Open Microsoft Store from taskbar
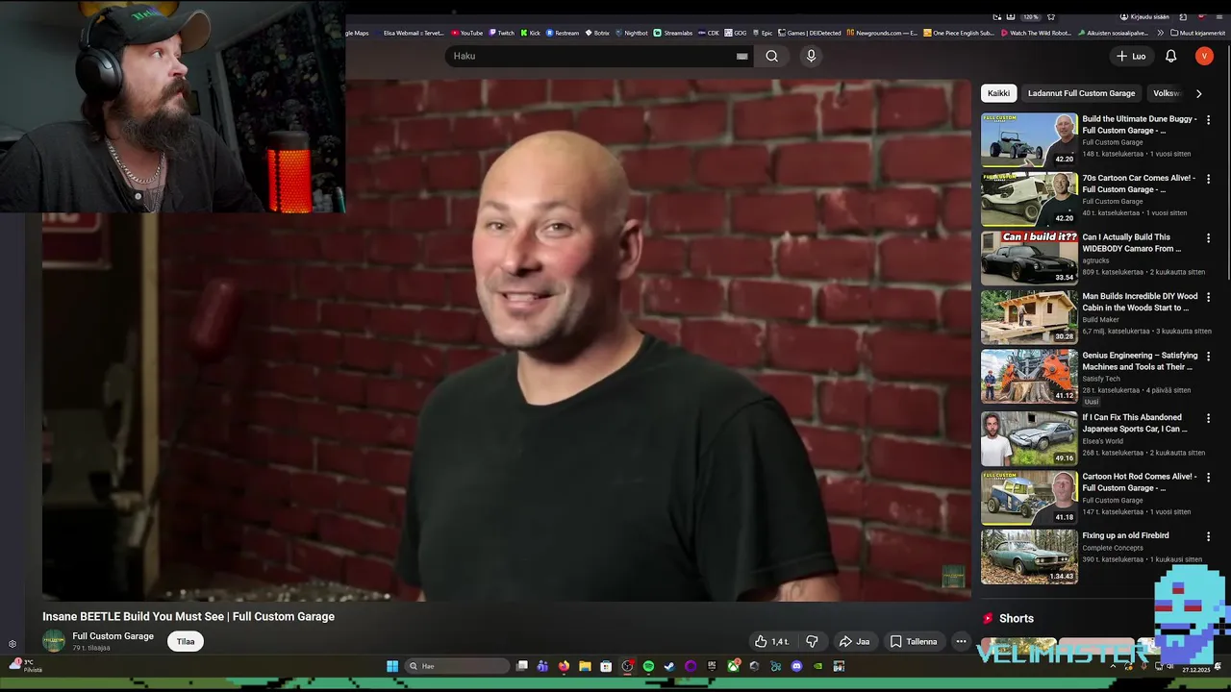Viewport: 1231px width, 692px height. (606, 666)
